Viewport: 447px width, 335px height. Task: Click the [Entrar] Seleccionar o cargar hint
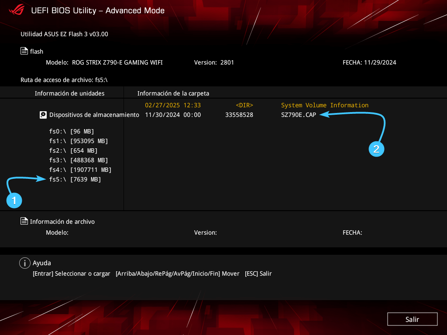(x=71, y=273)
